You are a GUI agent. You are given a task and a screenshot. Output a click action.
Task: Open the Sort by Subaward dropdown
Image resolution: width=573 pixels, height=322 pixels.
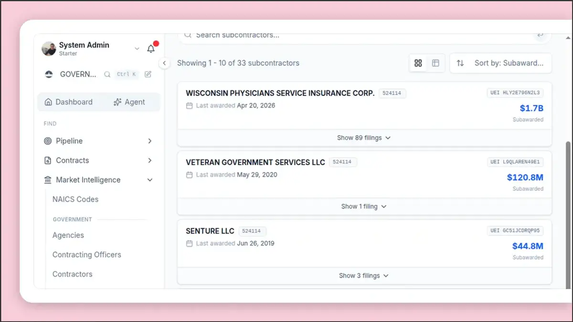pyautogui.click(x=501, y=63)
